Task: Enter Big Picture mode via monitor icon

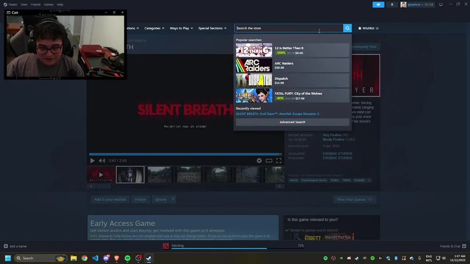Action: 441,4
